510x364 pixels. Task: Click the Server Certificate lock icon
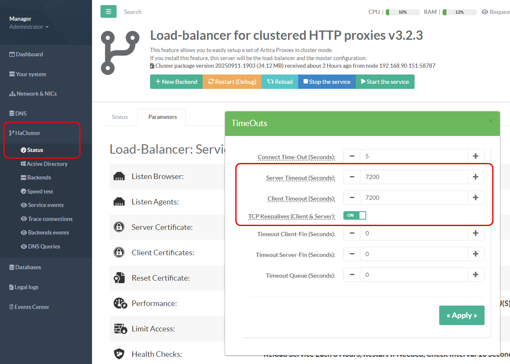pos(119,227)
